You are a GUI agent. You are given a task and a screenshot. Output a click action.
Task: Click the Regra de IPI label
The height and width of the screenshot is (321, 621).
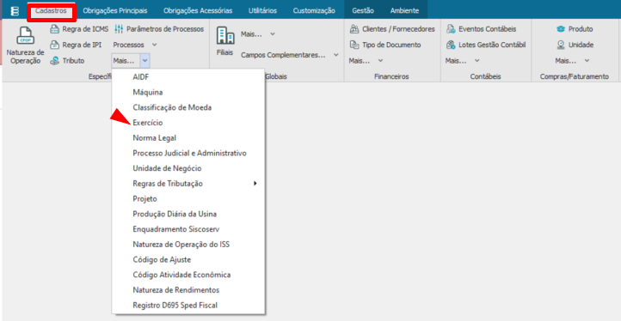pyautogui.click(x=82, y=45)
